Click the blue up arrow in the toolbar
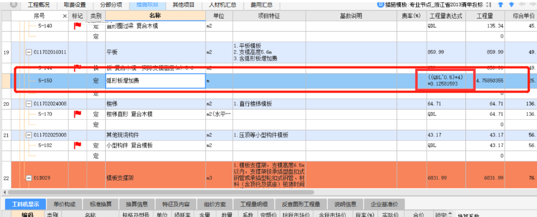The image size is (537, 217). coord(501,5)
